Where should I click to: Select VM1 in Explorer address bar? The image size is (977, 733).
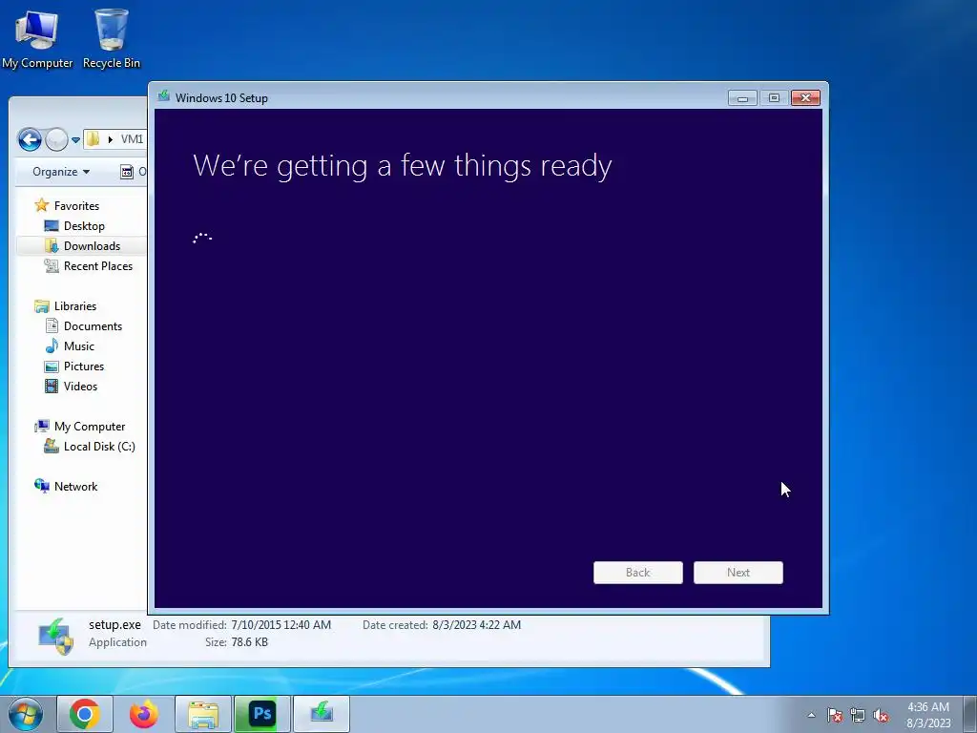click(x=132, y=139)
